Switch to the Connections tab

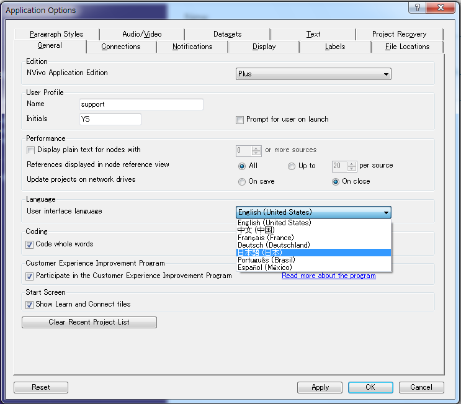121,47
